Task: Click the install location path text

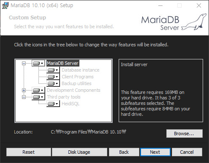Action: pos(89,132)
